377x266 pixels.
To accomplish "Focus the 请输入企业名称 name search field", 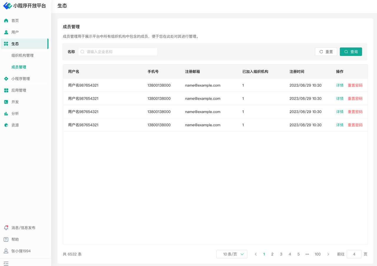I will coord(118,52).
